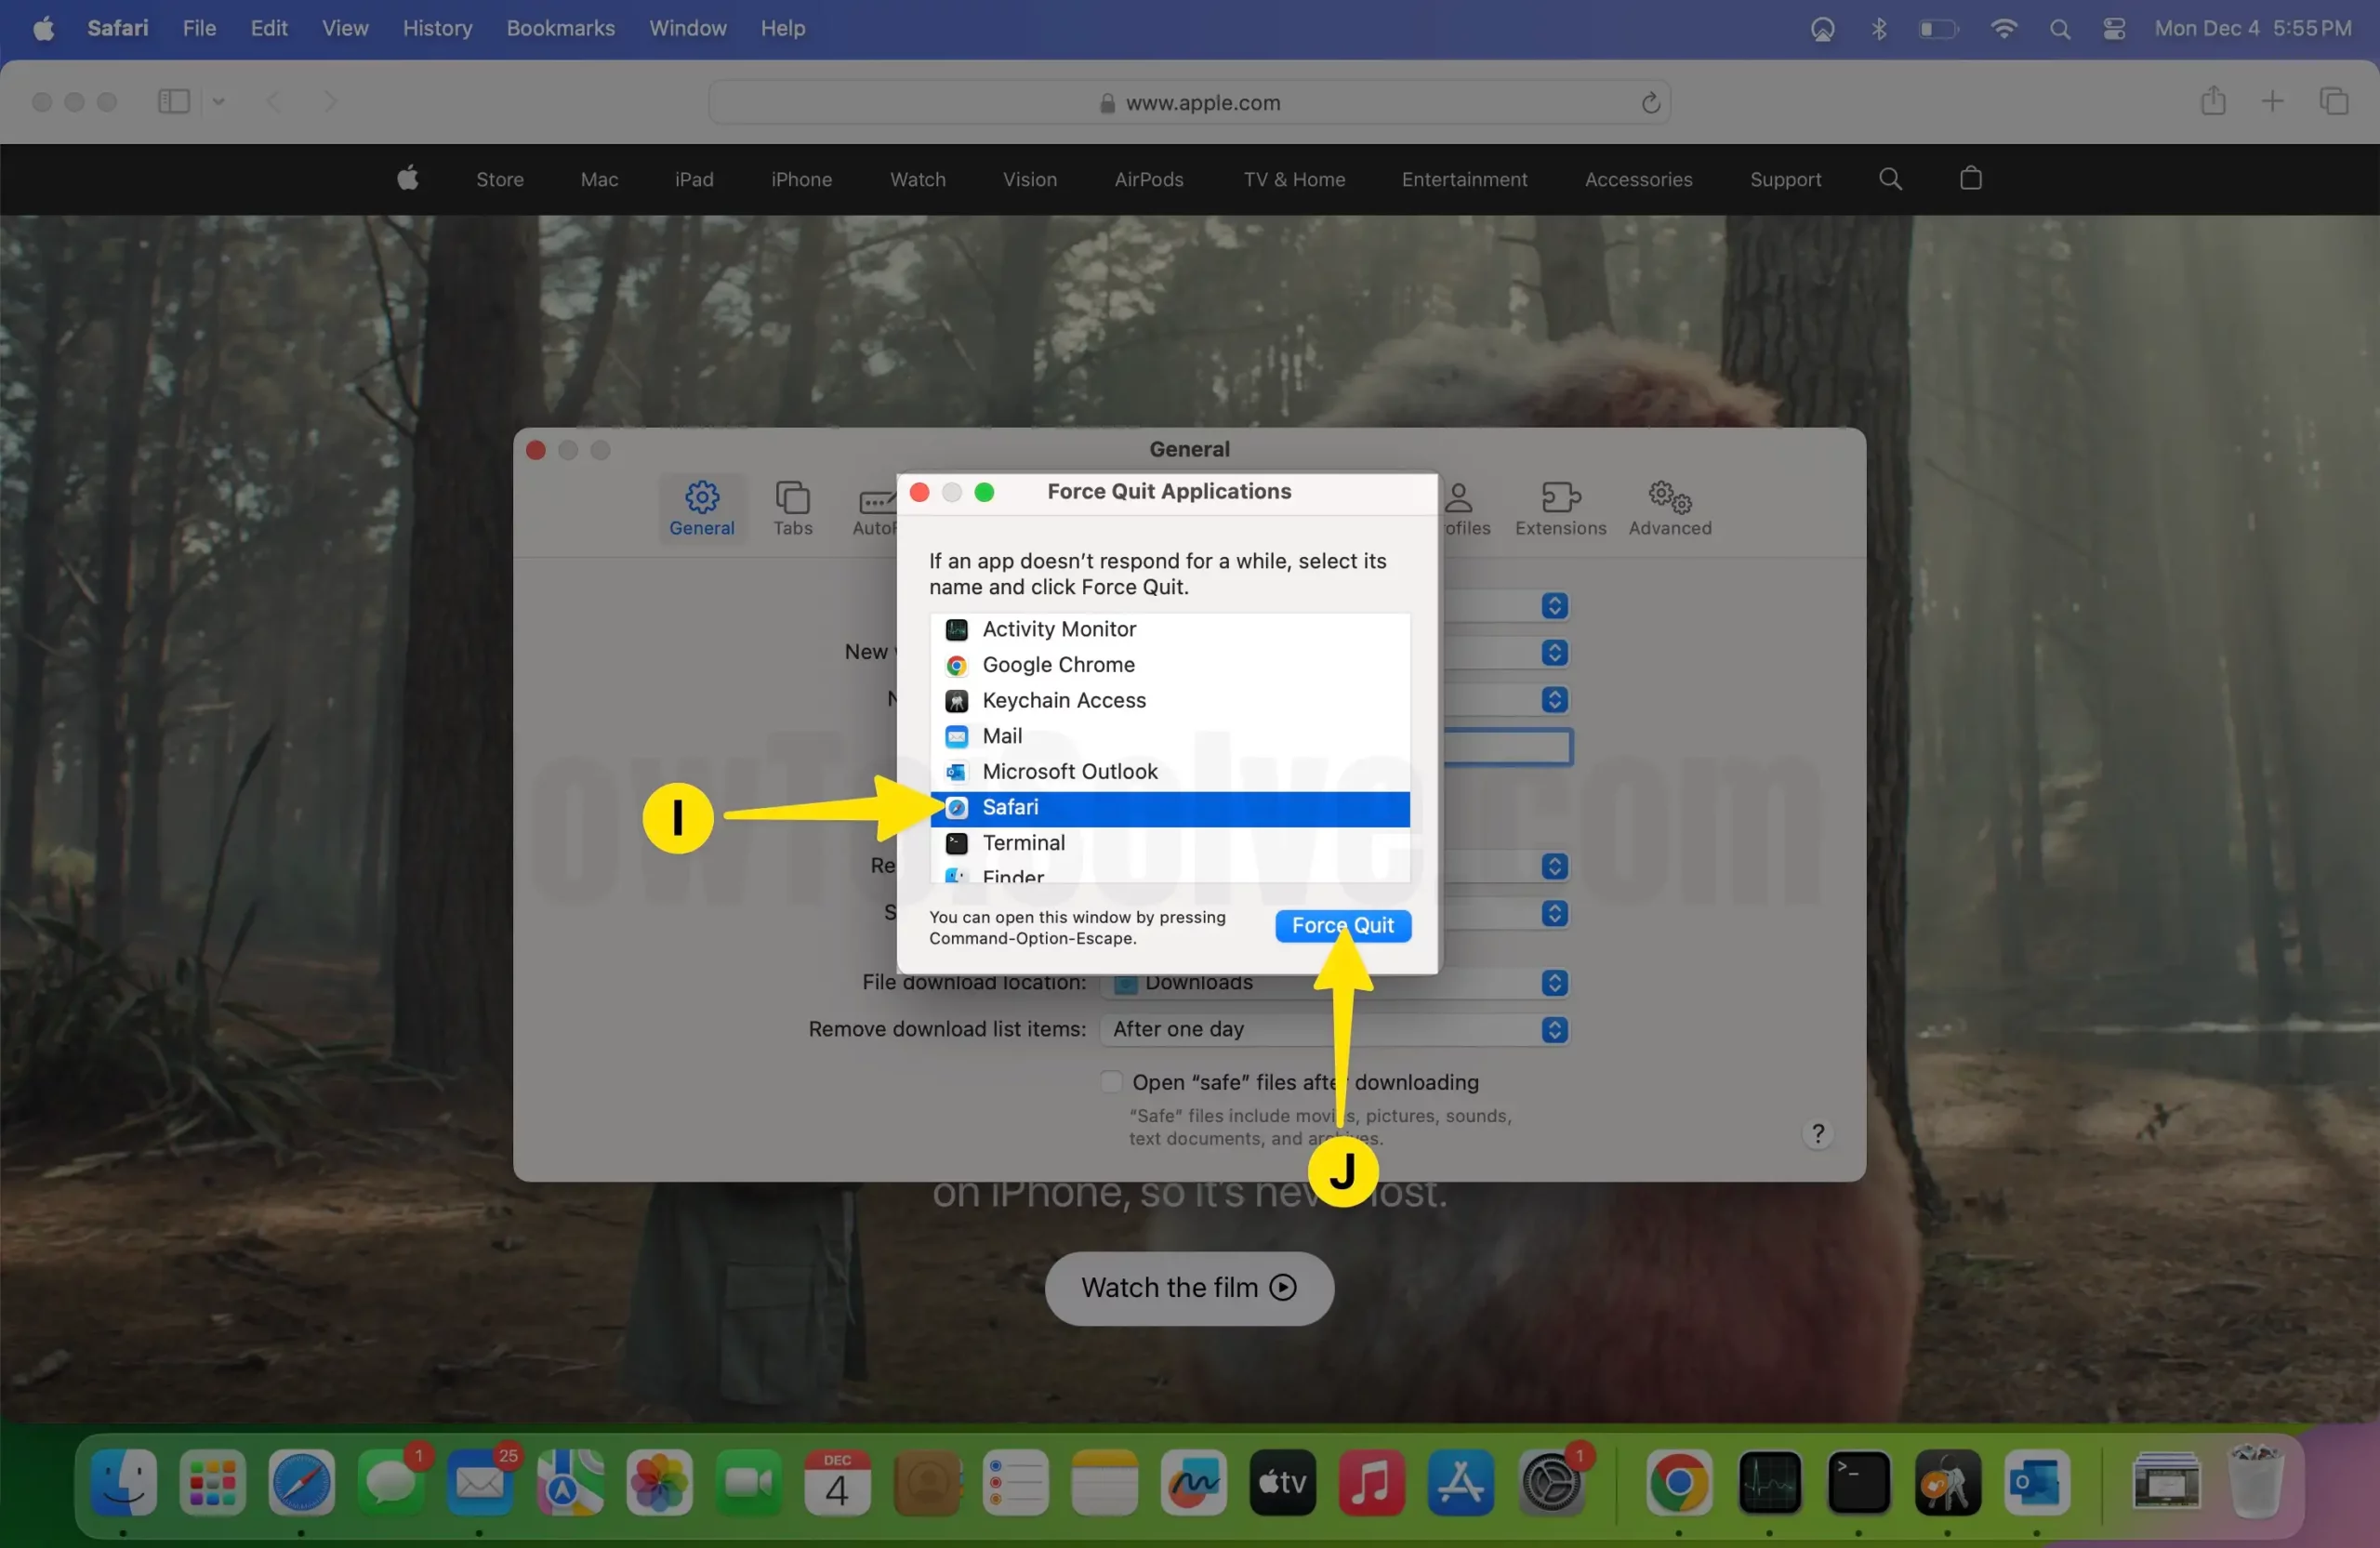The width and height of the screenshot is (2380, 1548).
Task: Select Terminal in Force Quit list
Action: click(x=1169, y=843)
